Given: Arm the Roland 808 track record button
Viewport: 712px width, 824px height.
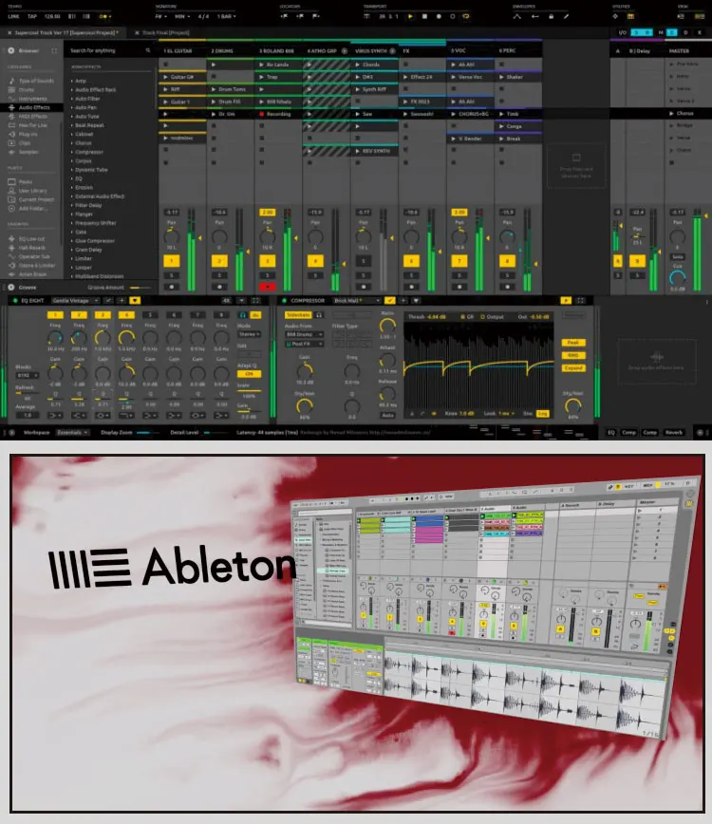Looking at the screenshot, I should (x=267, y=284).
